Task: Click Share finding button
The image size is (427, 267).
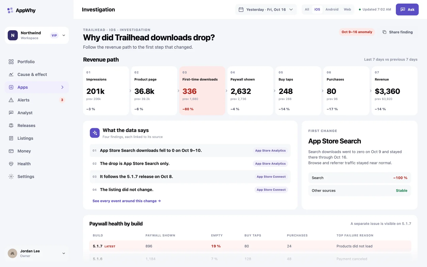Action: 398,32
